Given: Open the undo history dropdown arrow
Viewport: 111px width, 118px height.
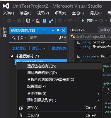Looking at the screenshot, I should [x=65, y=21].
